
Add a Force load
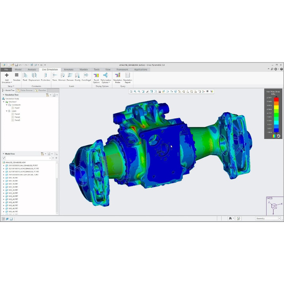point(55,77)
